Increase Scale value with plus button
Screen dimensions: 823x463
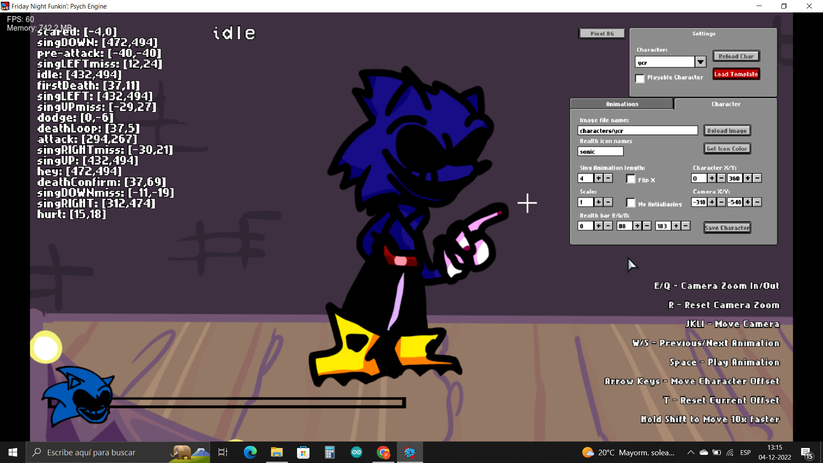click(599, 202)
